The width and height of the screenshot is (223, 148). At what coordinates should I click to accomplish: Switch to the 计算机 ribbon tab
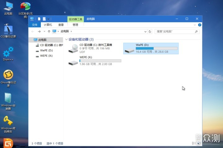pyautogui.click(x=48, y=25)
